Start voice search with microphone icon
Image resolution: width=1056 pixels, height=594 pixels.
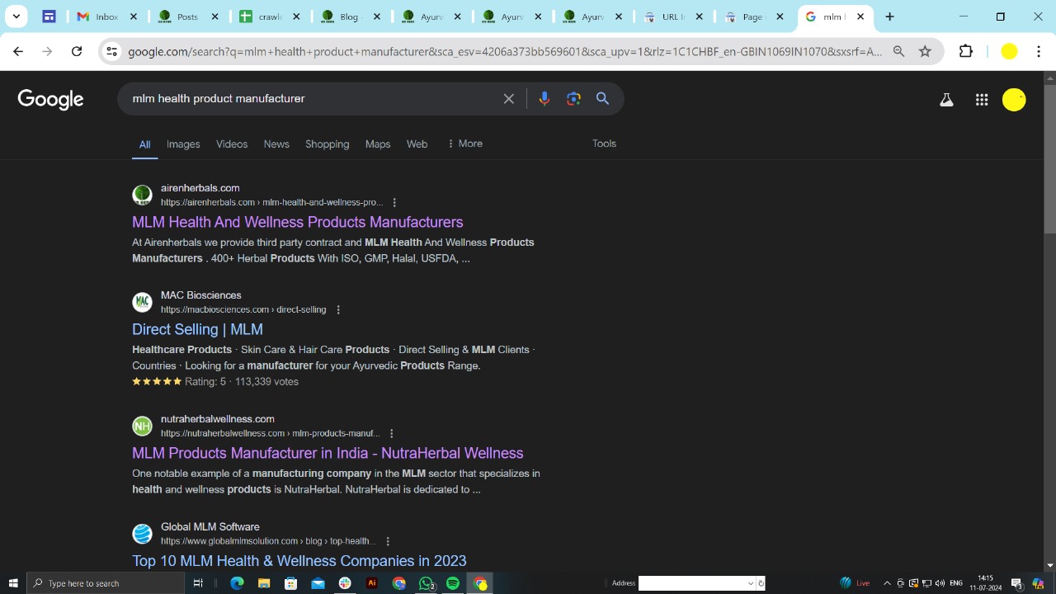pos(544,98)
